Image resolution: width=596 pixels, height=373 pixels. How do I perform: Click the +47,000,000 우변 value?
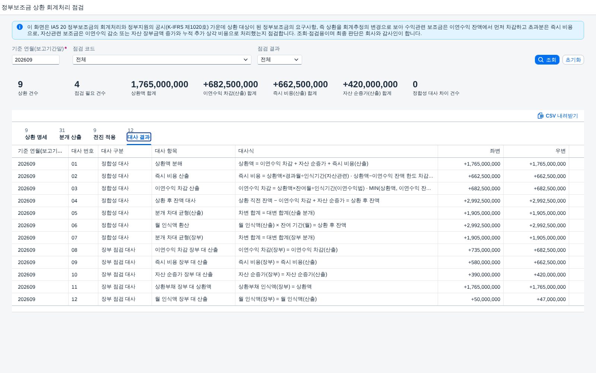click(551, 299)
